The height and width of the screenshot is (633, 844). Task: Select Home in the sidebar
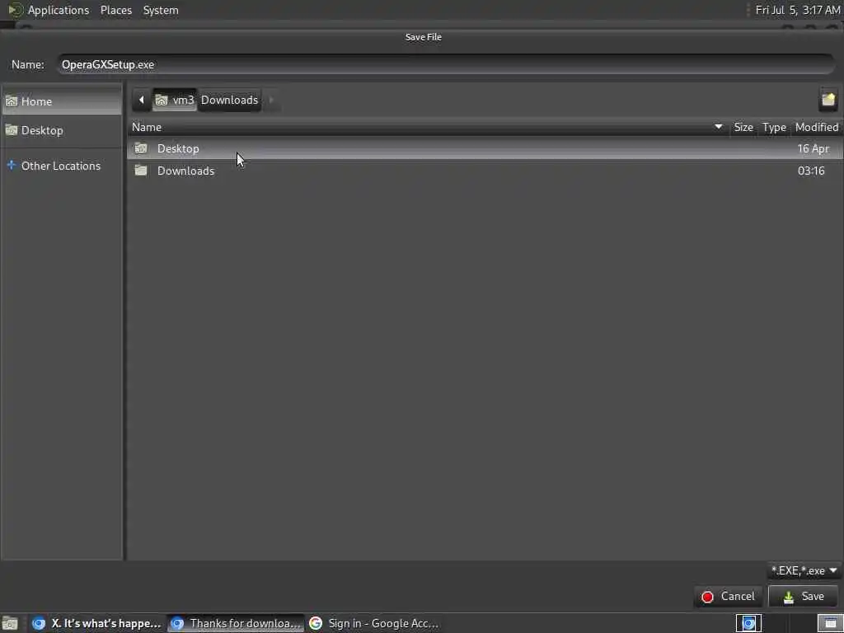[62, 101]
